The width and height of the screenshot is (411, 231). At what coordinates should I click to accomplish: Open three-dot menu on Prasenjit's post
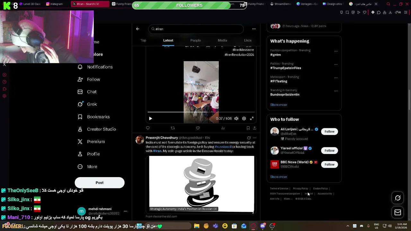255,138
